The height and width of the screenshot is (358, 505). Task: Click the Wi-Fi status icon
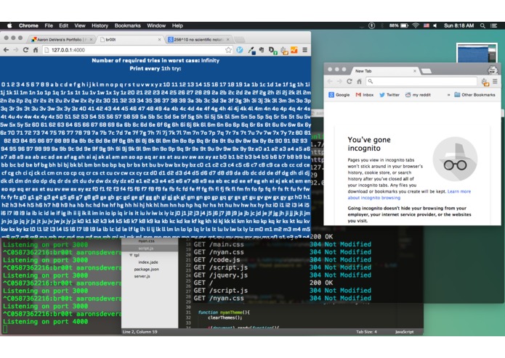pyautogui.click(x=416, y=25)
